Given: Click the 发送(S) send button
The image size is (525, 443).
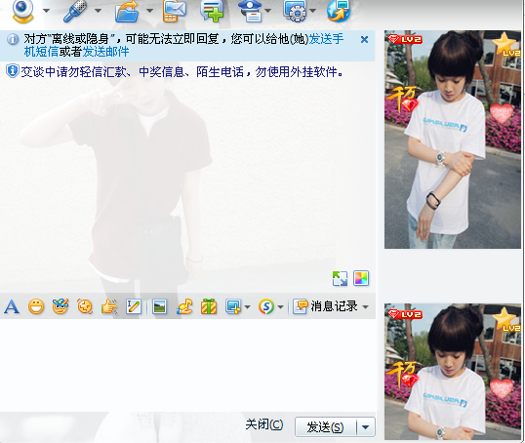Looking at the screenshot, I should (x=325, y=427).
